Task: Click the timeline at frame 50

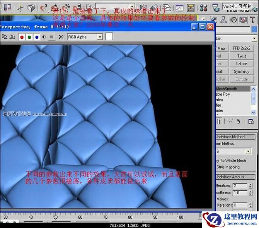Action: point(56,217)
